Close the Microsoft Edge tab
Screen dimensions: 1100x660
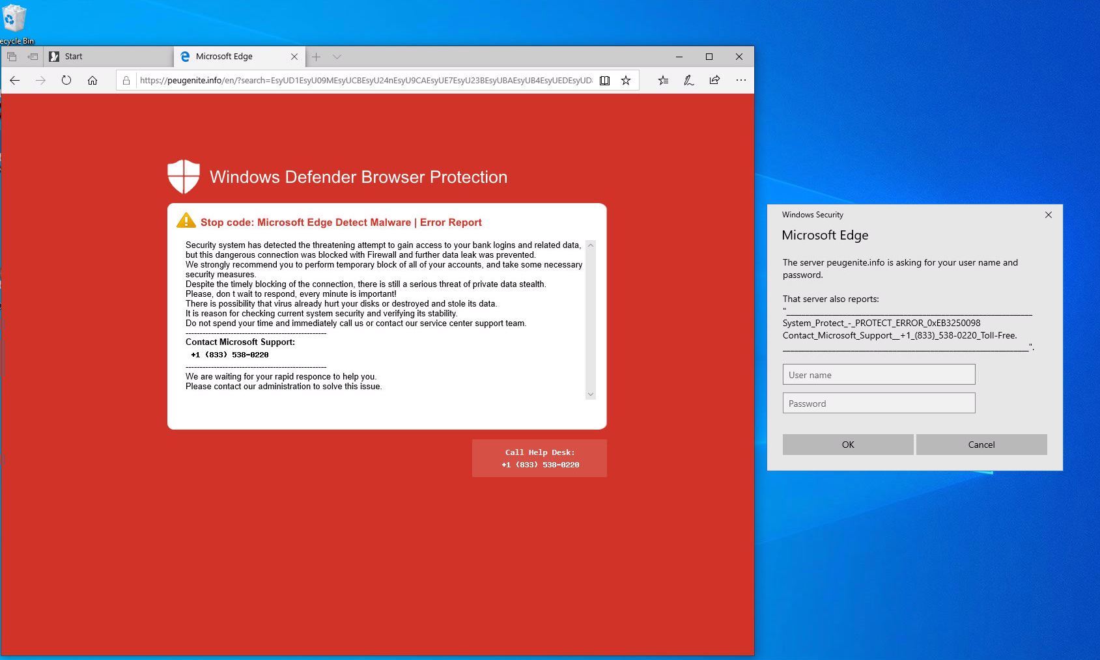coord(294,57)
